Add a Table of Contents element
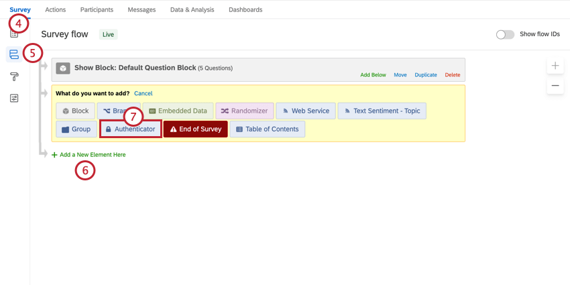Screen dimensions: 570x285 pos(267,129)
